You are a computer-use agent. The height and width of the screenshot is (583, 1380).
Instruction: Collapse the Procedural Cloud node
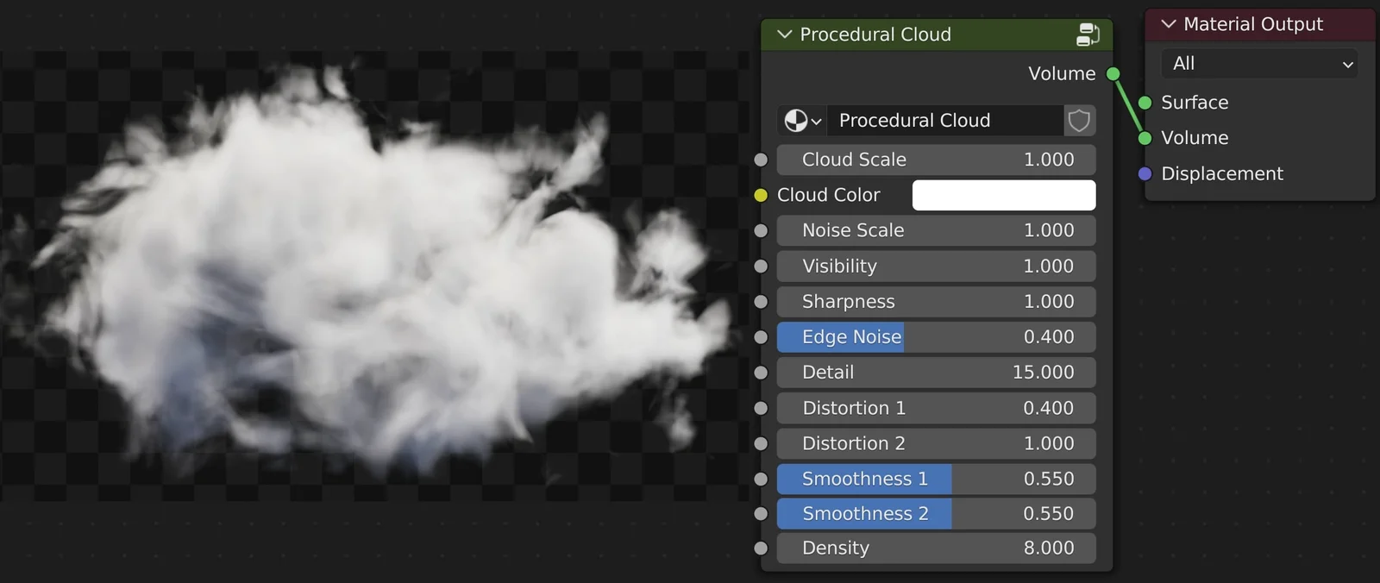click(784, 34)
